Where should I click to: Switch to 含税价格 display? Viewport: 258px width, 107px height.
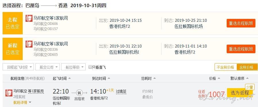[247, 67]
